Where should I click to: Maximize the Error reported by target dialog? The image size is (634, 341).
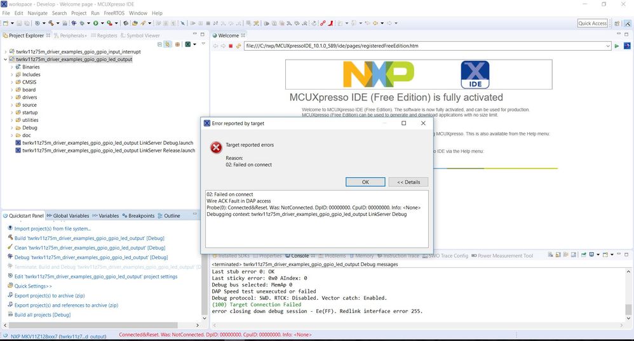pyautogui.click(x=403, y=123)
